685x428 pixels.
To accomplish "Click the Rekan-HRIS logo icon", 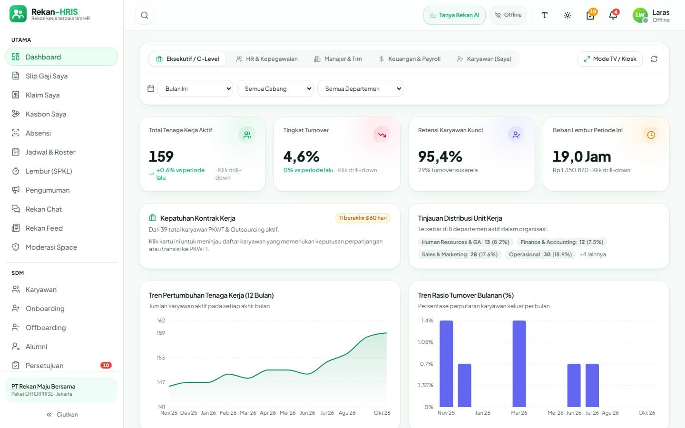I will coord(18,14).
